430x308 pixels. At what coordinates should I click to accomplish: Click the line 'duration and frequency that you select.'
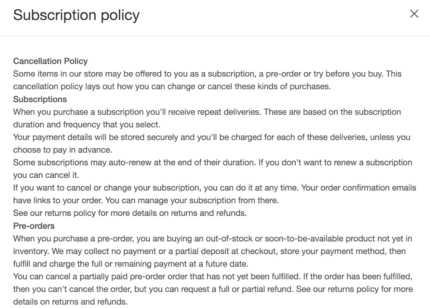(87, 125)
